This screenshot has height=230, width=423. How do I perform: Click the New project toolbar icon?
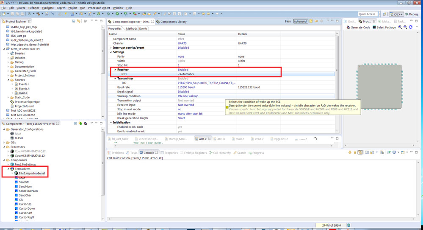(x=4, y=14)
